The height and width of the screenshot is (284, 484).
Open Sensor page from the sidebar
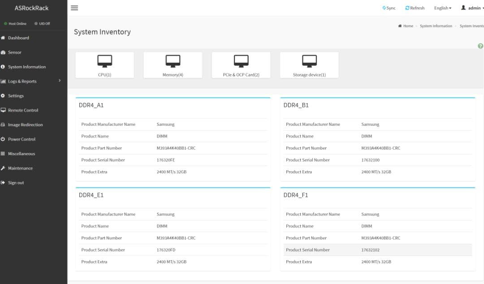[x=14, y=52]
